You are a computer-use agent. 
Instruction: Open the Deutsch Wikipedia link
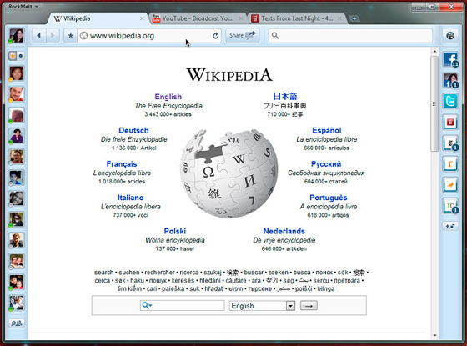[x=133, y=130]
